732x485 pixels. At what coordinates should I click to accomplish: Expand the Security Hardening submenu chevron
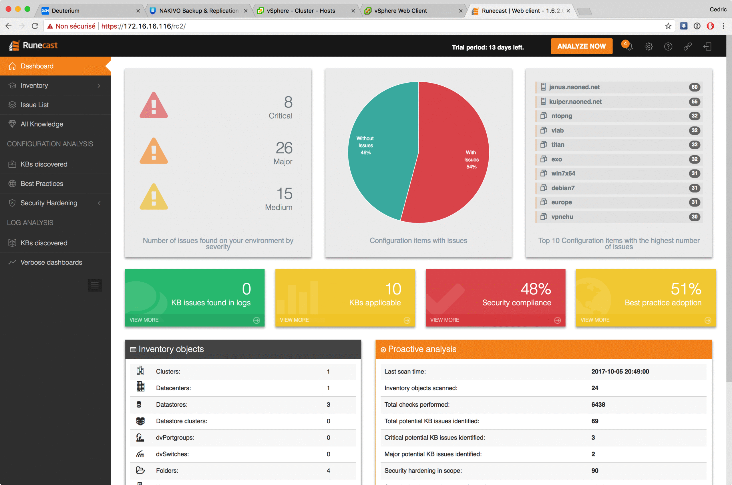(99, 203)
